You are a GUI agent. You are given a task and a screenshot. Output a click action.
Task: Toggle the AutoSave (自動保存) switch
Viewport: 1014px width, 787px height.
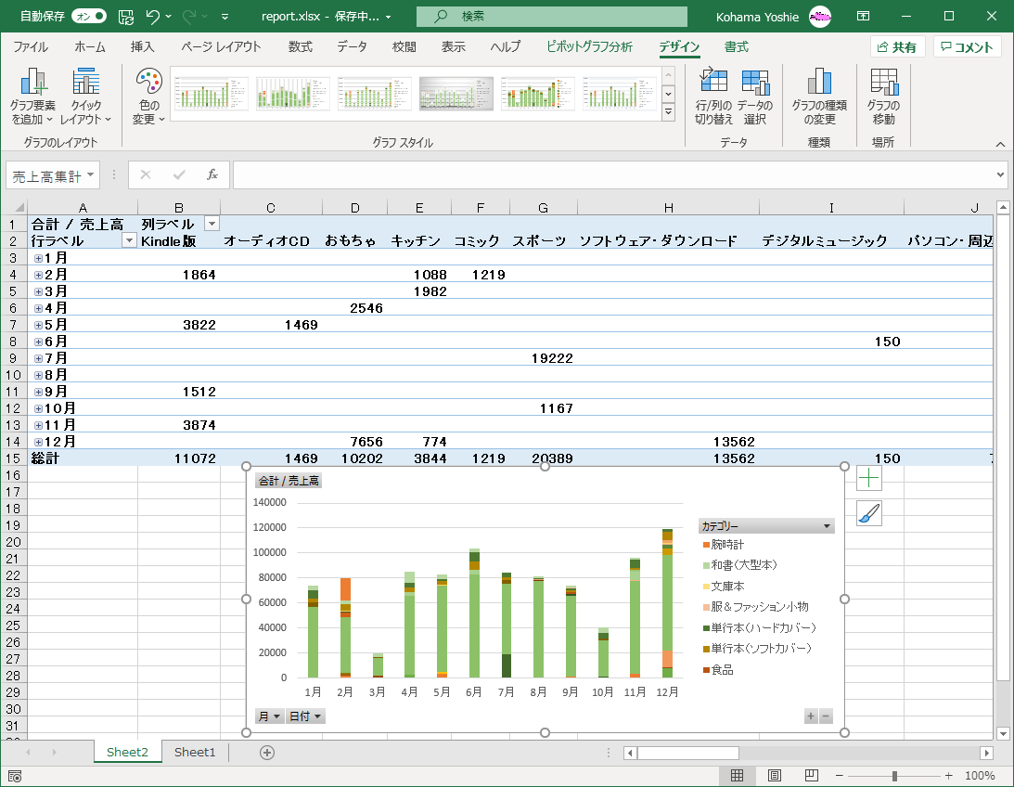pos(88,17)
